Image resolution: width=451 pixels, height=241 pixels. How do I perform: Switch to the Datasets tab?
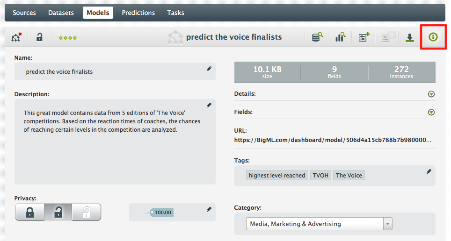pos(61,13)
